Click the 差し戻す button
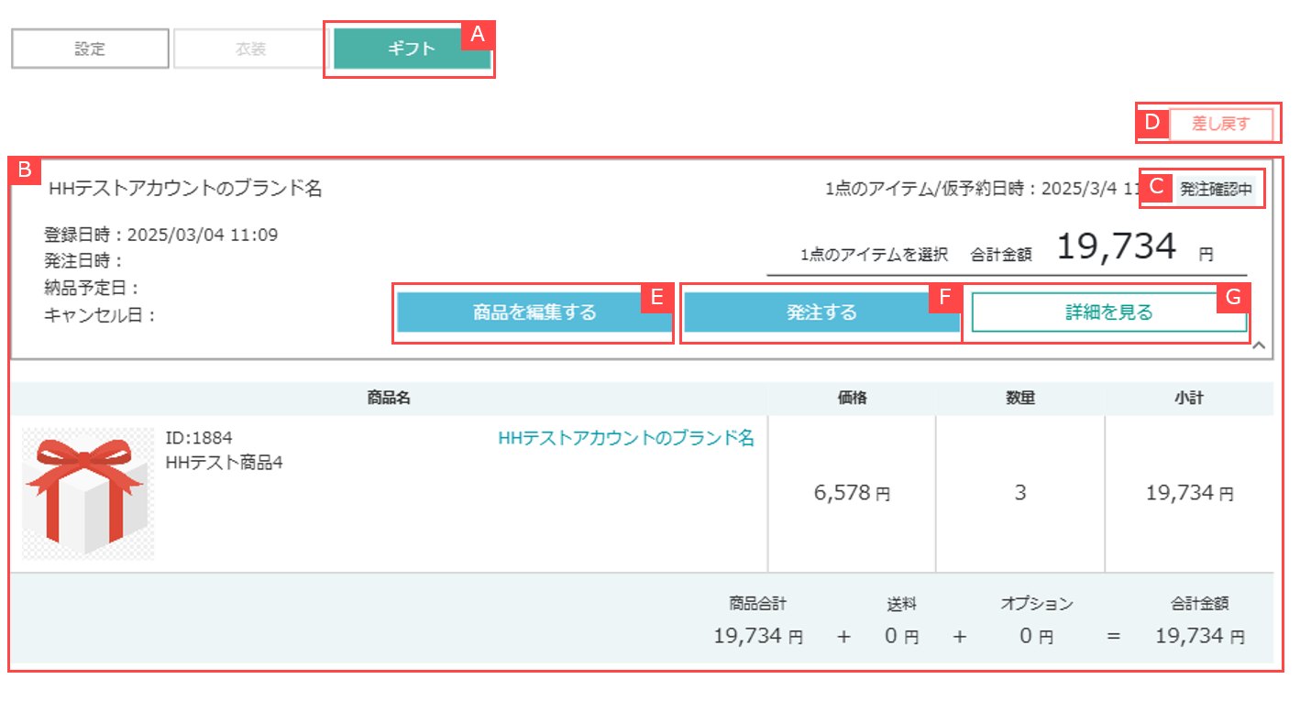 coord(1220,124)
